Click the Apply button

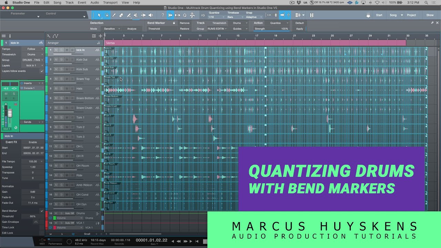click(299, 29)
